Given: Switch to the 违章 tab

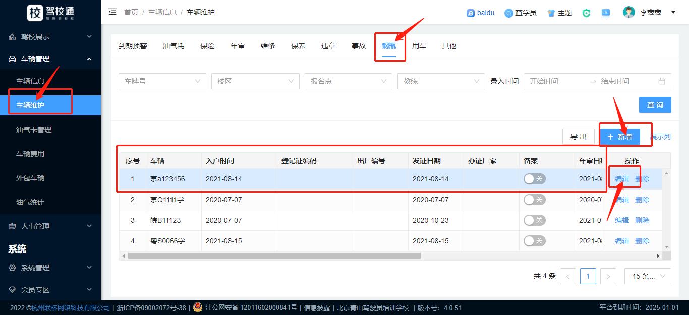Looking at the screenshot, I should 328,46.
